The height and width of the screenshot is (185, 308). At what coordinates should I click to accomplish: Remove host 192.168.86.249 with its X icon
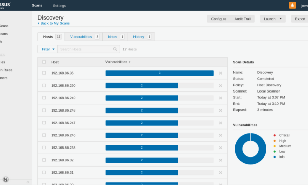[220, 98]
